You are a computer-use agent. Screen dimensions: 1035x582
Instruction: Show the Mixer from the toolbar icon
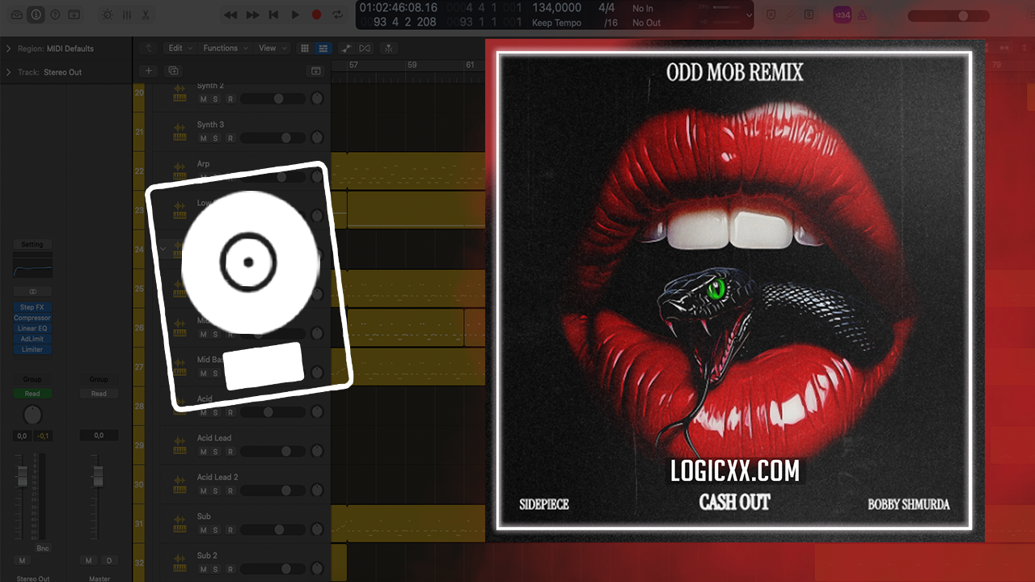(126, 15)
